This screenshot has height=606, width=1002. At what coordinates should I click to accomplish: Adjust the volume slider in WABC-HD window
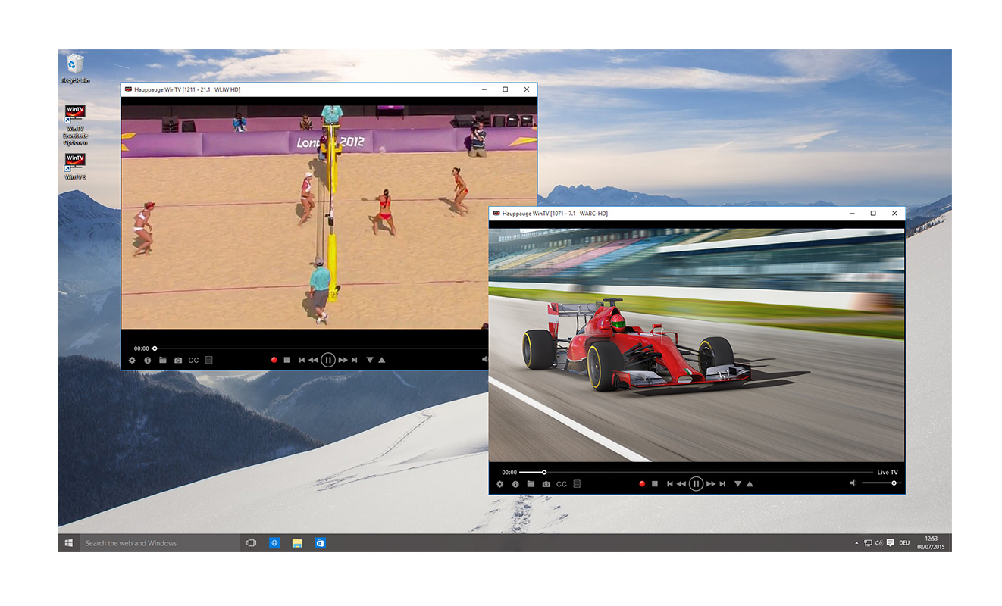point(894,483)
